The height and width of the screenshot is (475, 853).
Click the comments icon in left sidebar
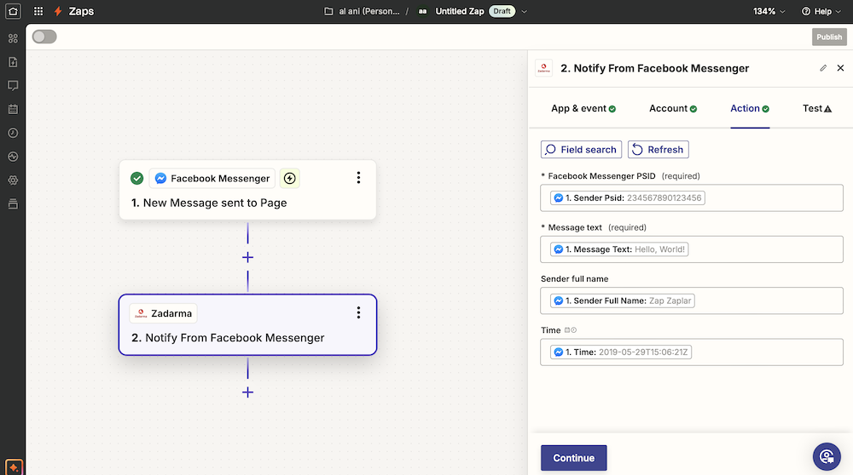click(x=13, y=86)
